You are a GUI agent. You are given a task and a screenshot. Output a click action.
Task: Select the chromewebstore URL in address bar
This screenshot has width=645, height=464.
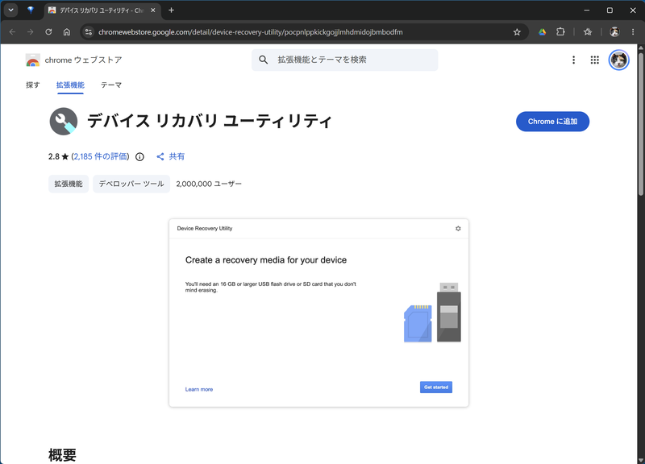(250, 32)
